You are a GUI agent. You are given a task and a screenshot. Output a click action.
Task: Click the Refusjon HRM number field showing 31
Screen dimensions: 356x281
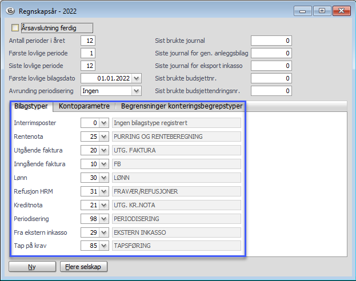pyautogui.click(x=90, y=191)
